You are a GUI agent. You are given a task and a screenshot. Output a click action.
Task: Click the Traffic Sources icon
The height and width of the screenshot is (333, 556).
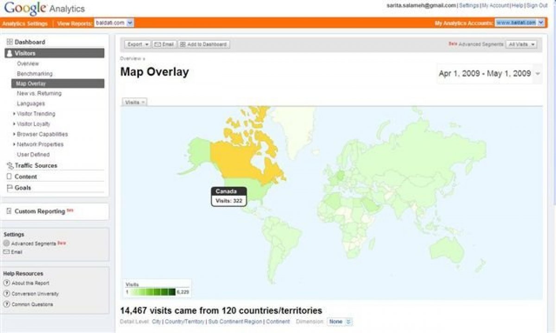[x=10, y=166]
